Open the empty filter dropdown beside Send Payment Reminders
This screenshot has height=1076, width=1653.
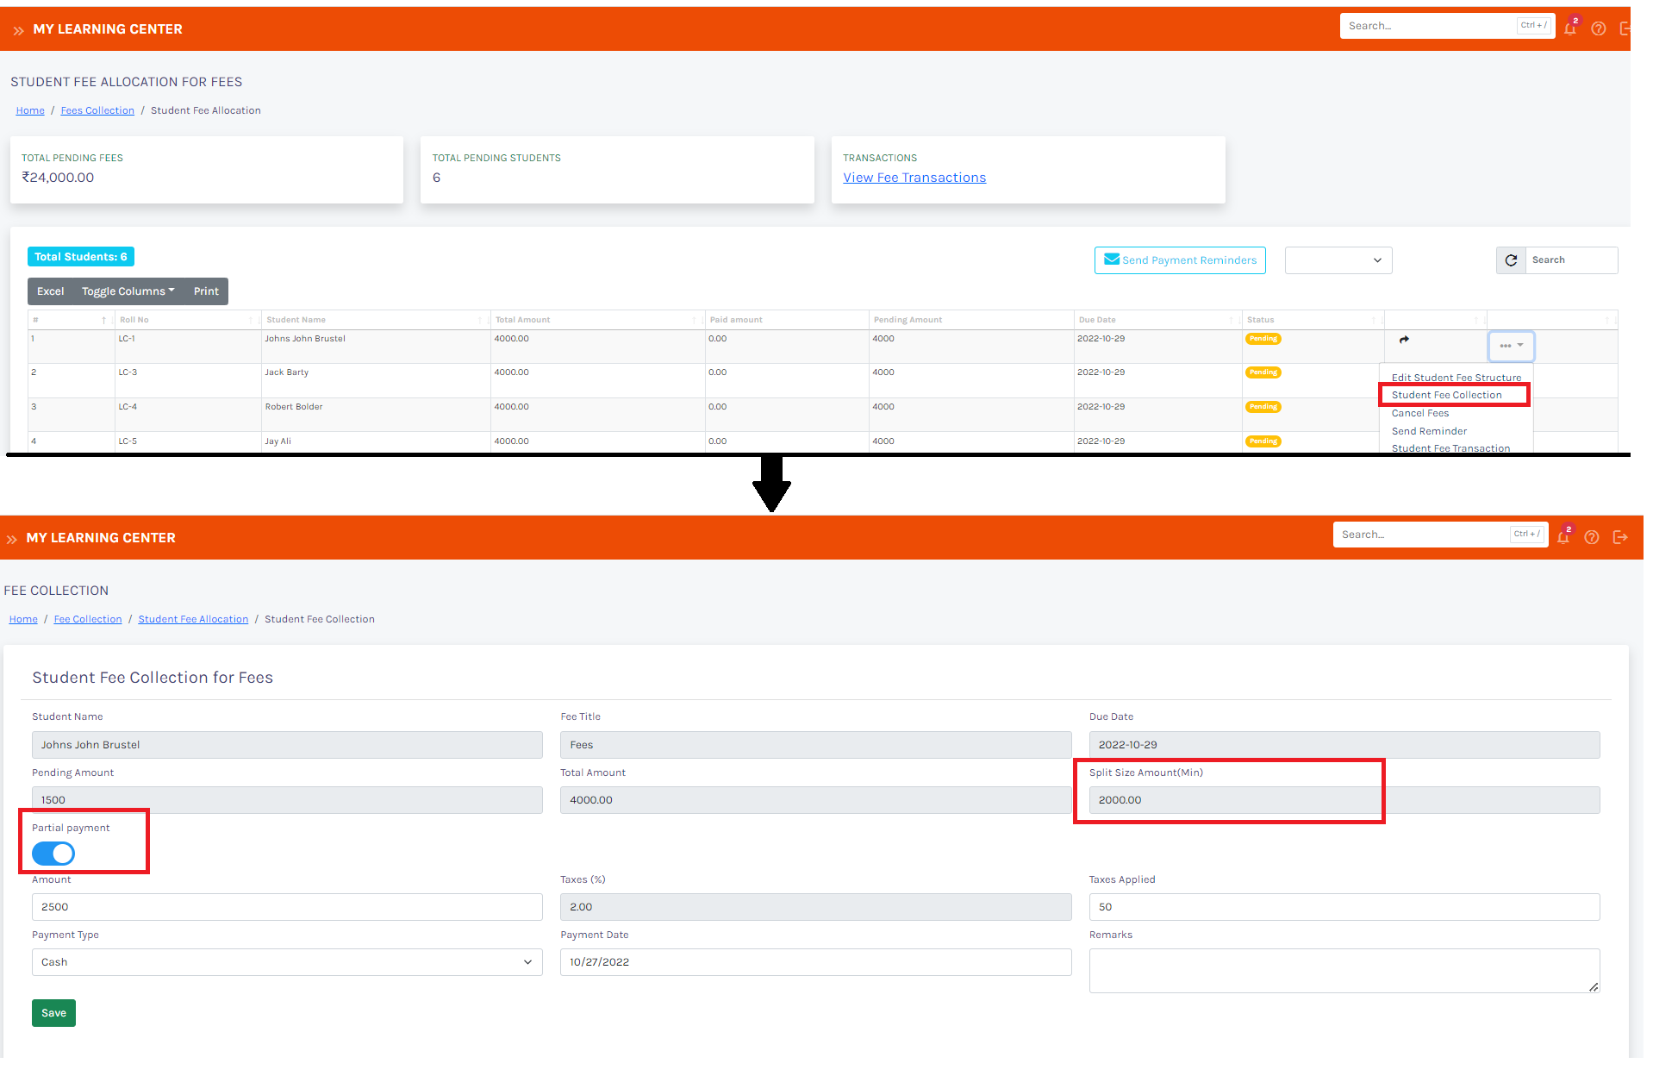pos(1338,260)
